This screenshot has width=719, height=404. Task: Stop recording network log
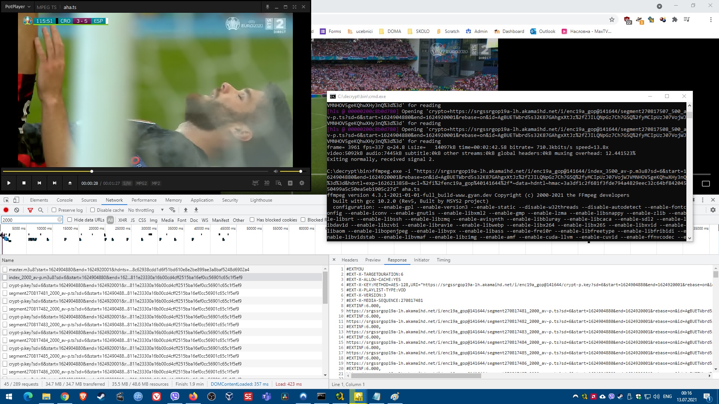click(x=6, y=210)
